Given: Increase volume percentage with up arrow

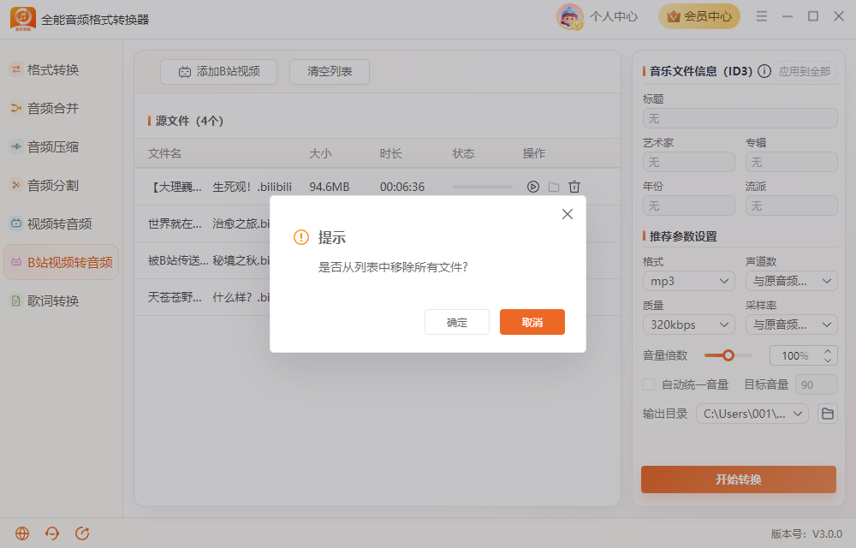Looking at the screenshot, I should [x=828, y=351].
